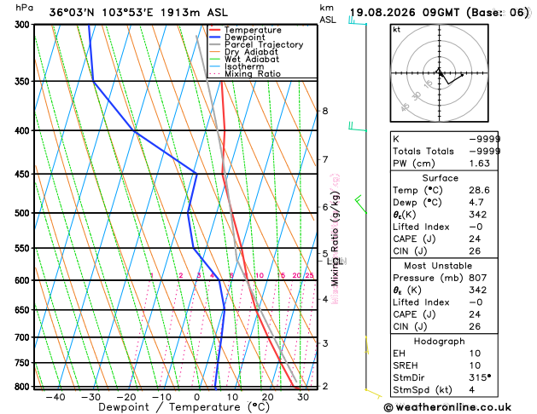Screen dimensions: 537x414
Task: Click the 'hPa' axis unit label
Action: (x=24, y=8)
